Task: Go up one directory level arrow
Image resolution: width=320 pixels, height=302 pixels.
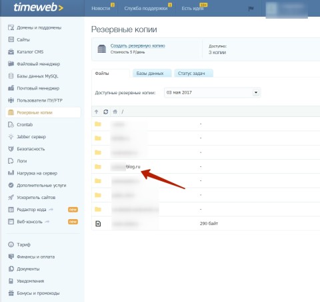Action: point(96,112)
